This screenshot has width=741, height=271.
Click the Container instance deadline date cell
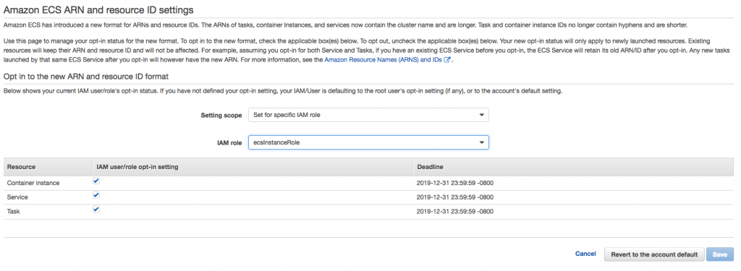pos(455,183)
